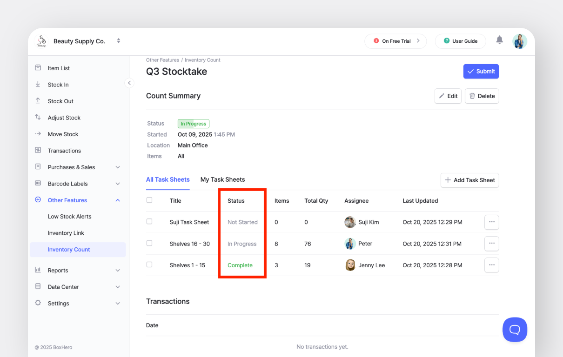Collapse the Other Features section
563x357 pixels.
coord(118,200)
